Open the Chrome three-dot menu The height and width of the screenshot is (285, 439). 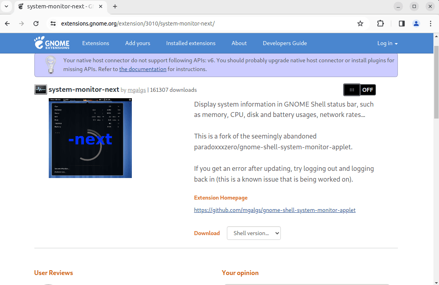(x=431, y=24)
